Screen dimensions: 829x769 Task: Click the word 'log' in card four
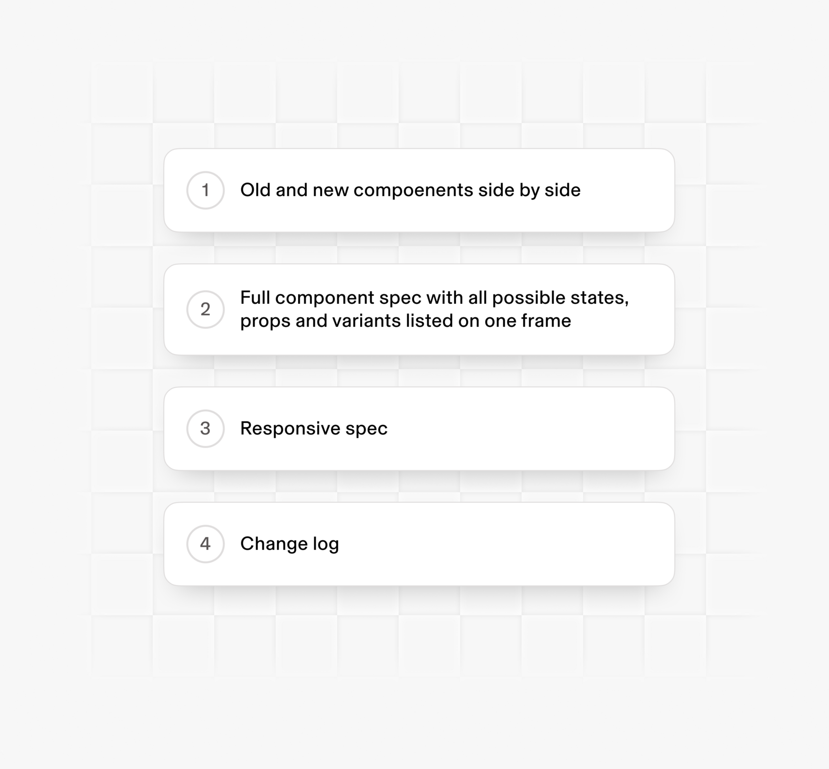click(326, 544)
